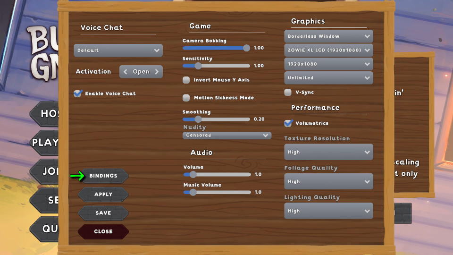Uncheck the Volumetrics option

click(x=288, y=123)
